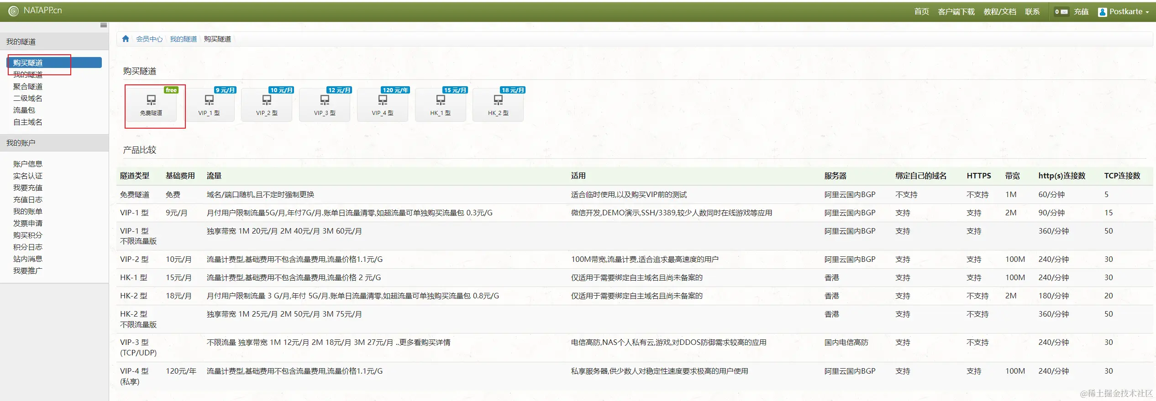Open the 会员中心 breadcrumb link
The height and width of the screenshot is (401, 1156).
pyautogui.click(x=149, y=39)
